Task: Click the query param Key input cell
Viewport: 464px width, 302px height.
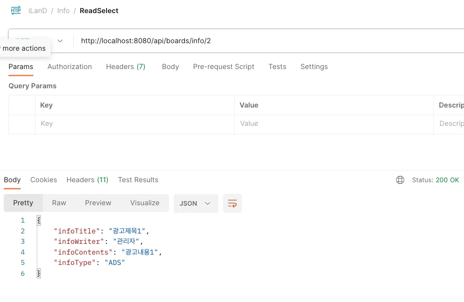Action: 135,124
